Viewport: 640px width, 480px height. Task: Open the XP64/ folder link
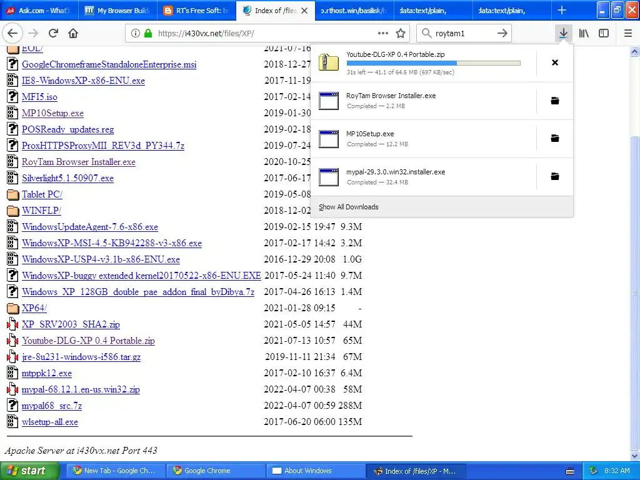click(34, 308)
